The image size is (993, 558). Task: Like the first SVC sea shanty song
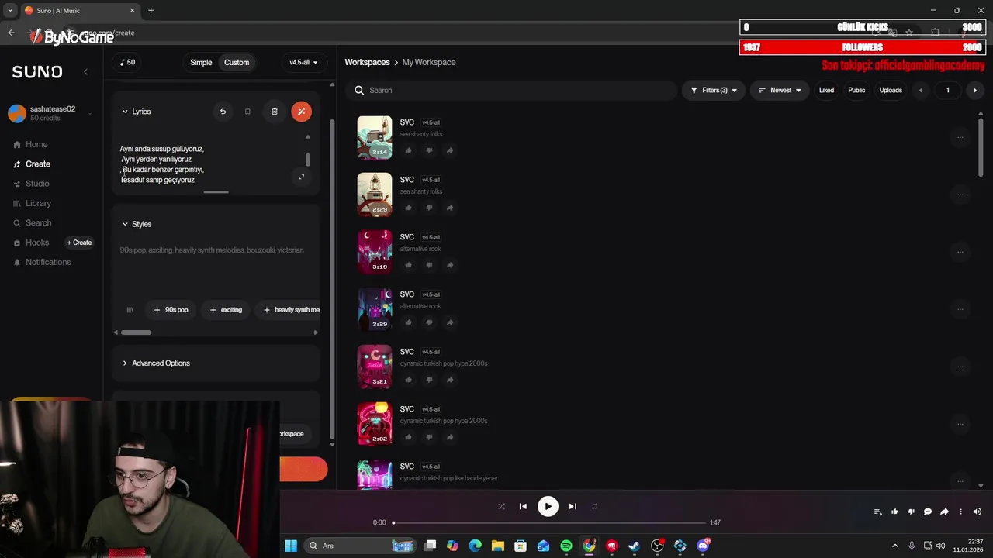pyautogui.click(x=408, y=150)
